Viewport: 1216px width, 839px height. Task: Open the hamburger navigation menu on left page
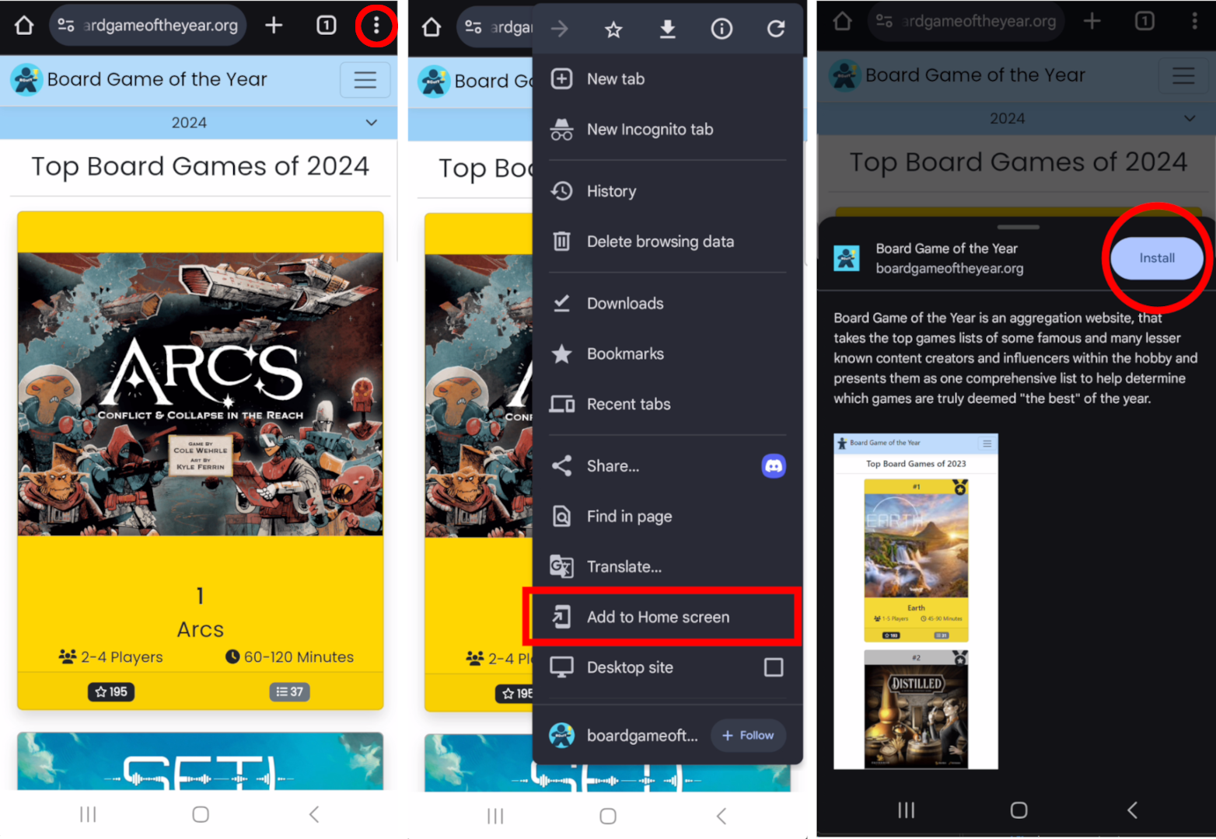pos(365,80)
